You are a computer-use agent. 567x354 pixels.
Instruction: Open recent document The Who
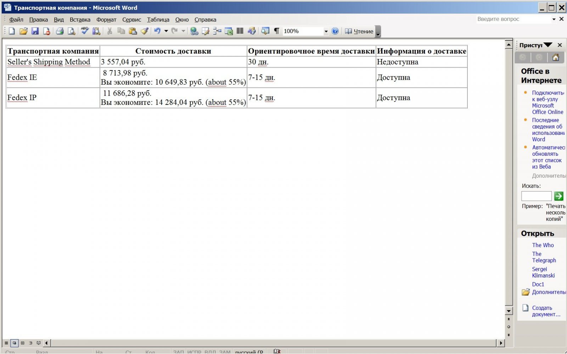point(543,245)
